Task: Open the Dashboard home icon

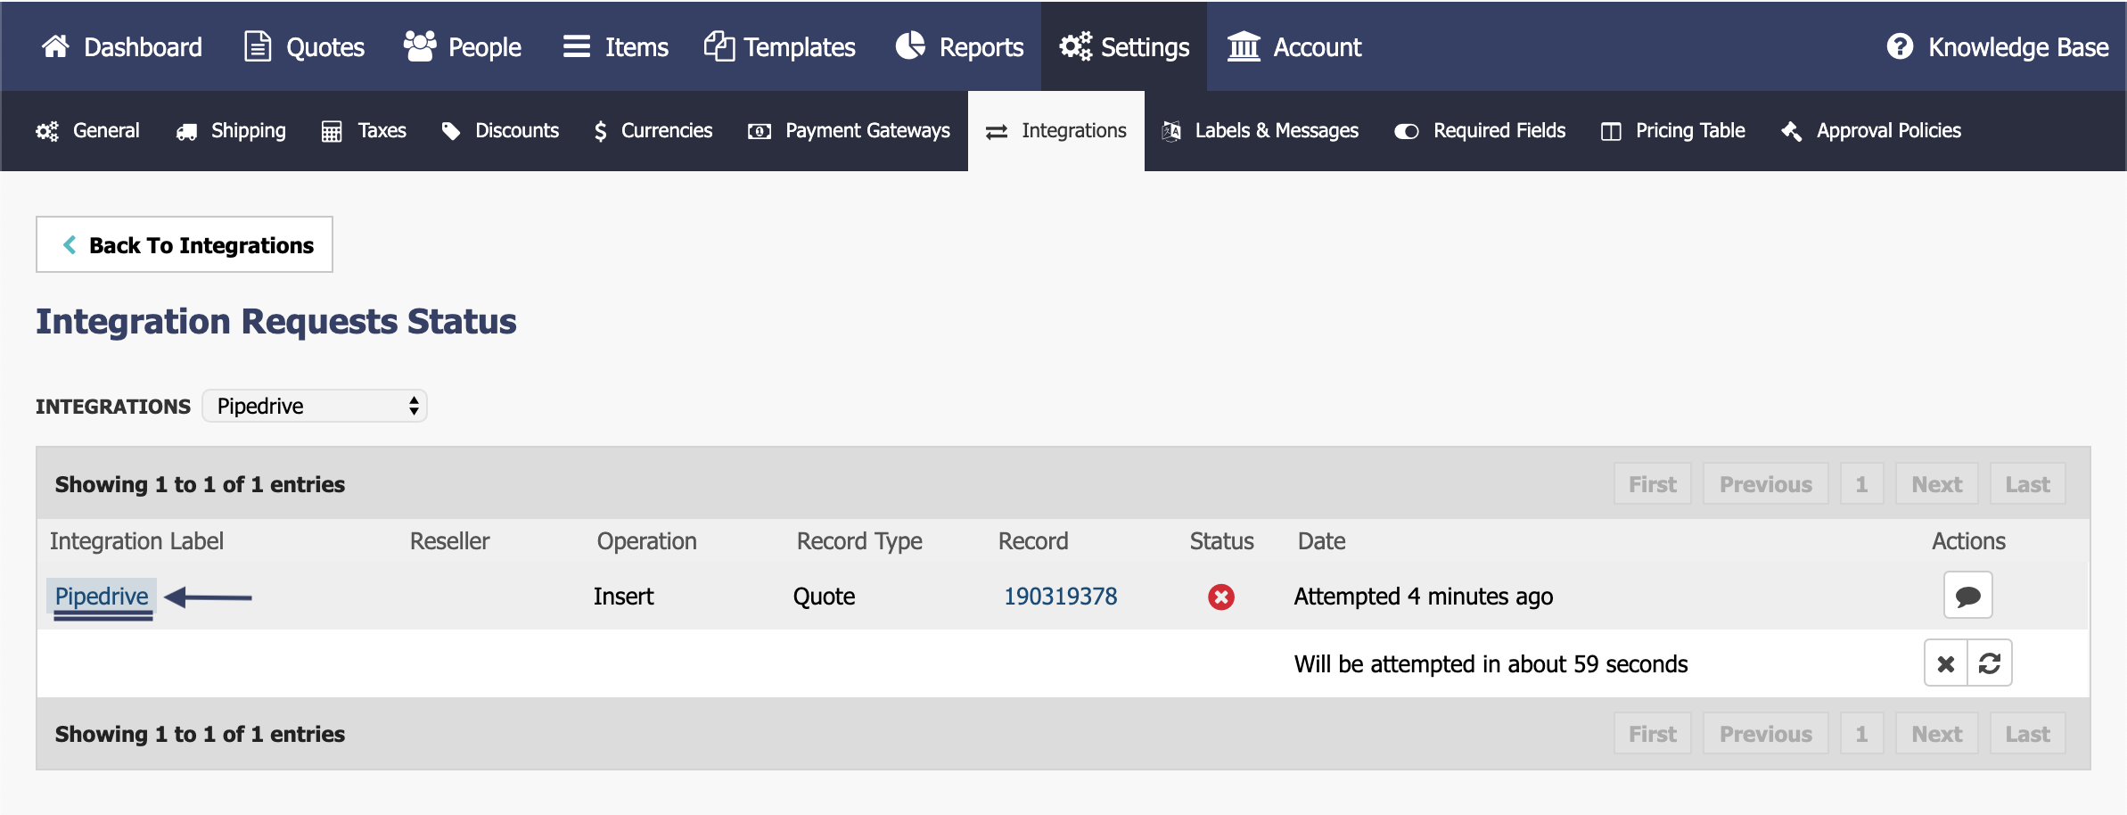Action: click(x=55, y=46)
